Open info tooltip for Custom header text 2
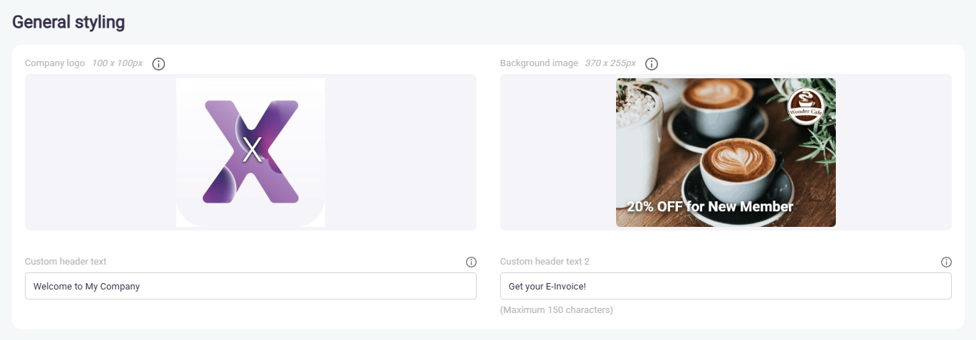Screen dimensions: 976x340 pos(946,262)
